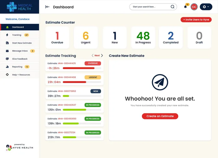Click the Reporting 12 count badge
This screenshot has width=218, height=158.
27,67
